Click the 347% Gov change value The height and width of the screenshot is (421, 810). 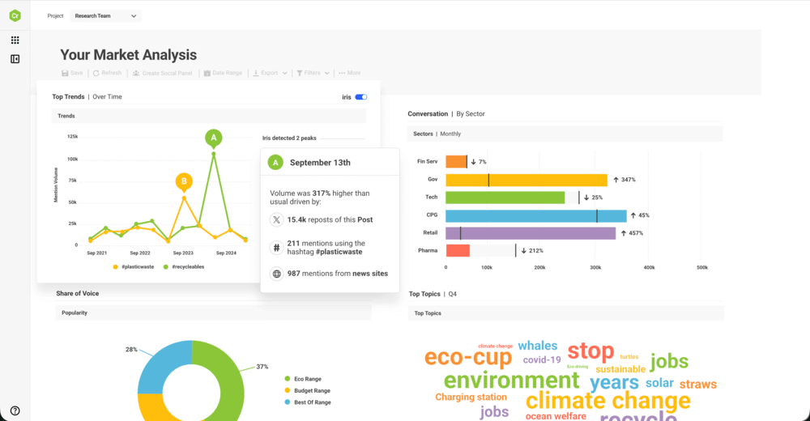point(629,180)
